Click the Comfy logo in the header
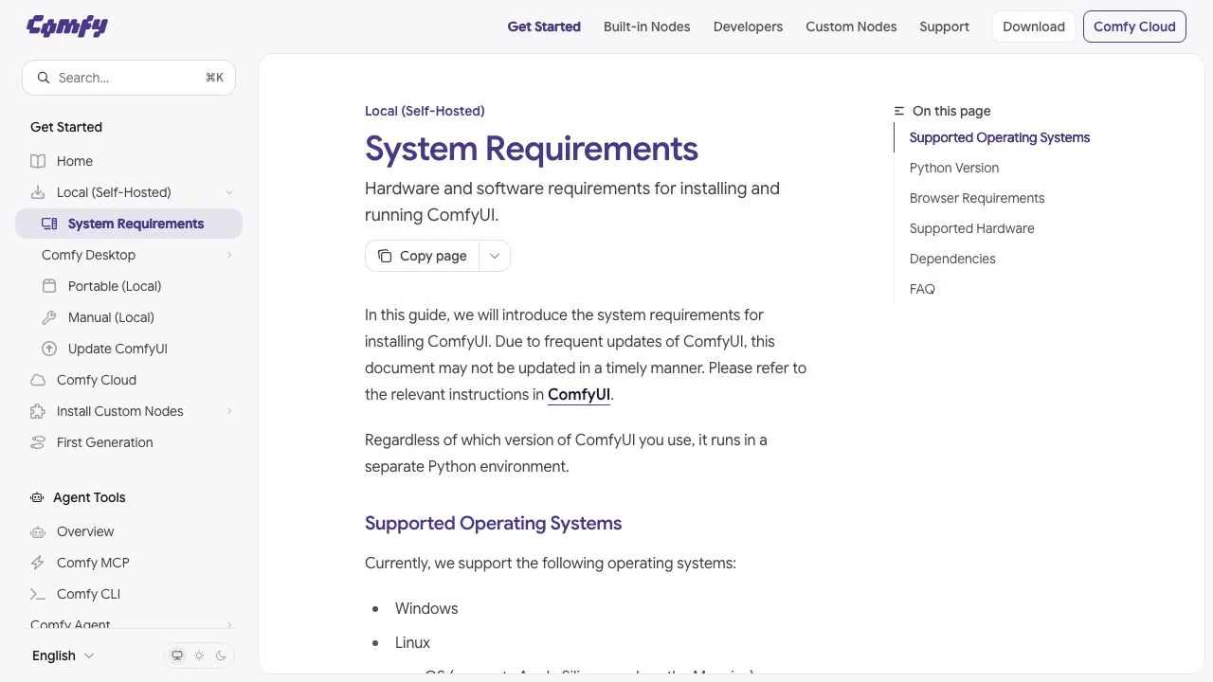 pos(67,27)
